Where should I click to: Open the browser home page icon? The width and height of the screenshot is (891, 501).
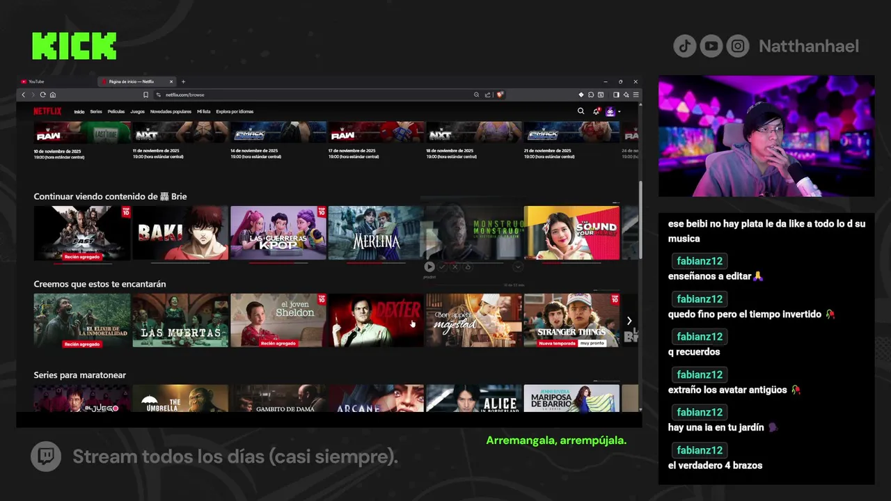(53, 95)
